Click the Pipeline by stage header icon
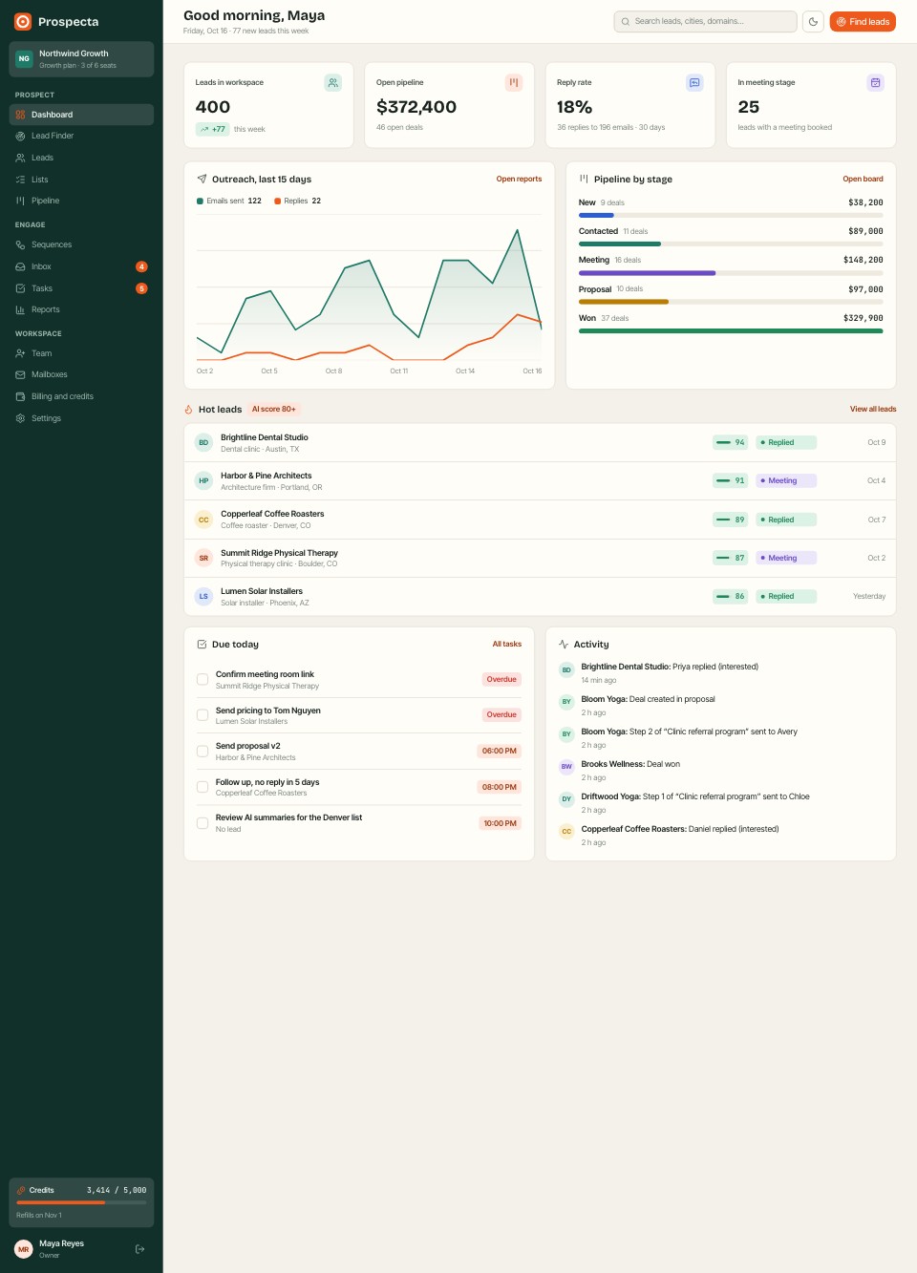917x1273 pixels. point(584,179)
